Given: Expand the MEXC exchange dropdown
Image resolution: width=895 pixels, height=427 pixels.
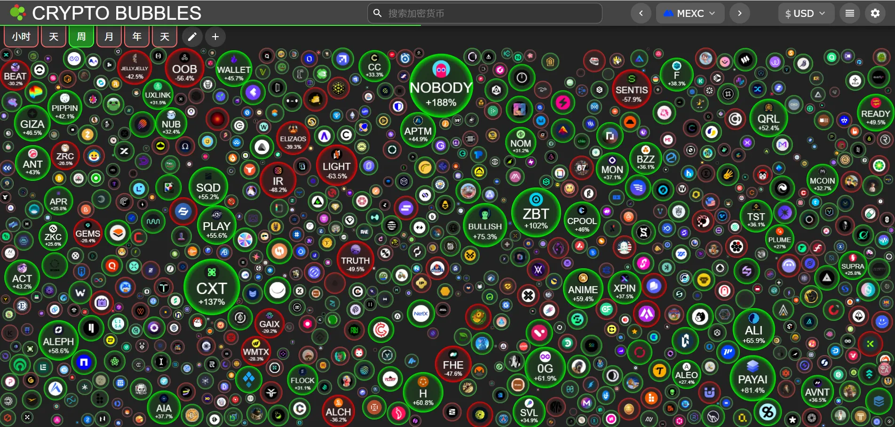Looking at the screenshot, I should [x=689, y=13].
